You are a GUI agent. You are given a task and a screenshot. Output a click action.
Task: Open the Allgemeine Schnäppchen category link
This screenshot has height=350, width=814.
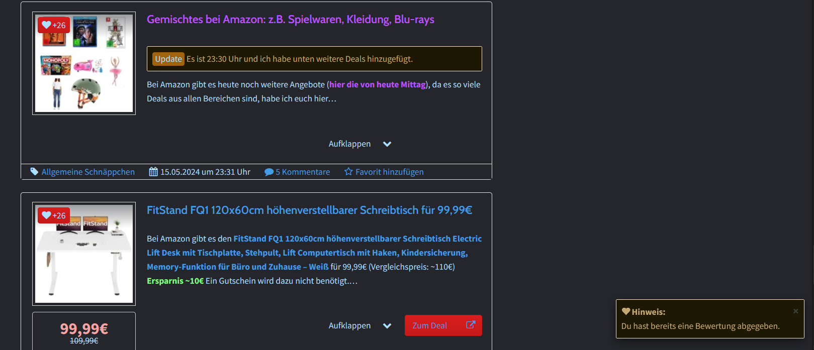[x=88, y=172]
